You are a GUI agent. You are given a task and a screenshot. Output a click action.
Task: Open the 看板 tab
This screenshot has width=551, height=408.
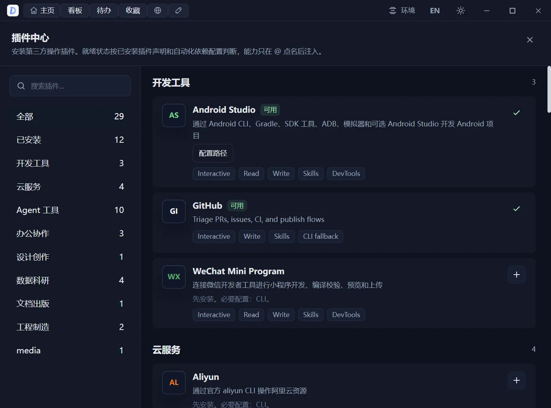click(x=75, y=11)
